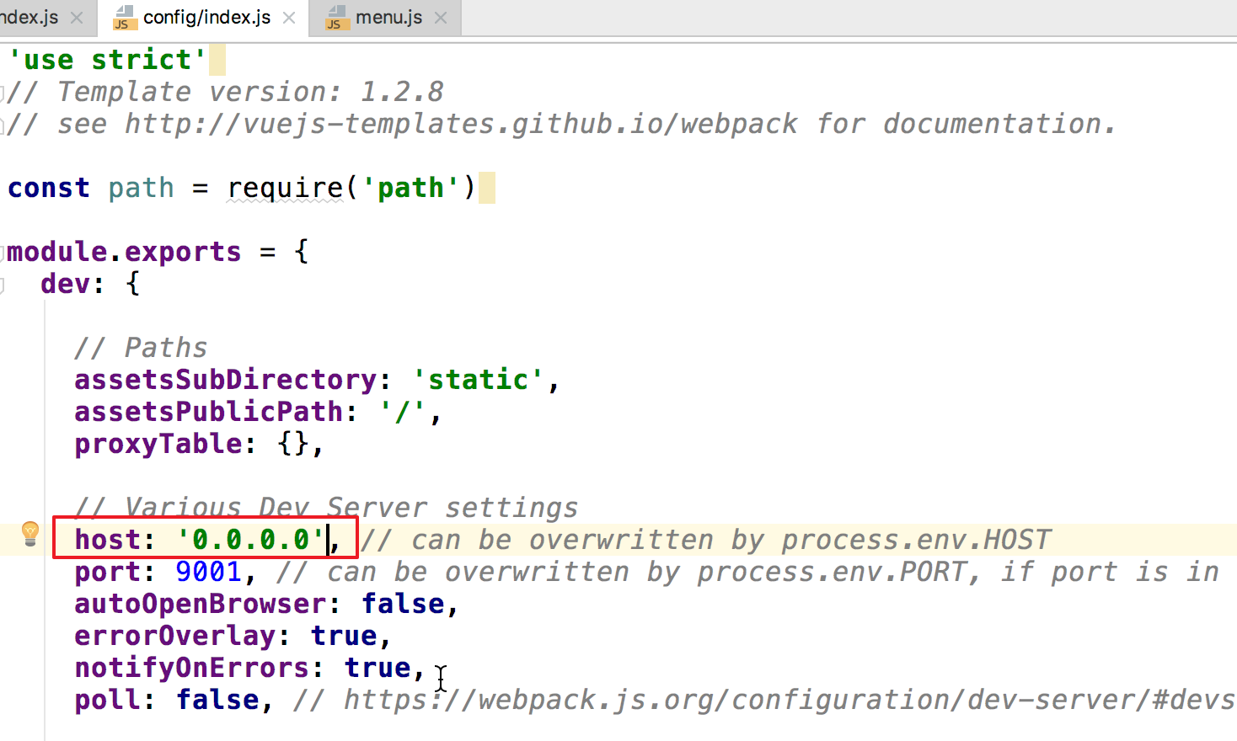Click the proxyTable property name
Viewport: 1237px width, 741px height.
[x=158, y=444]
